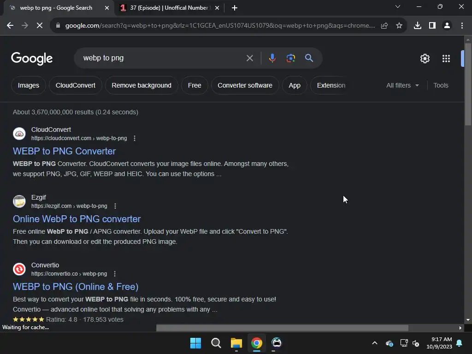Screen dimensions: 472x354
Task: Click the scroll right arrow
Action: click(x=460, y=328)
